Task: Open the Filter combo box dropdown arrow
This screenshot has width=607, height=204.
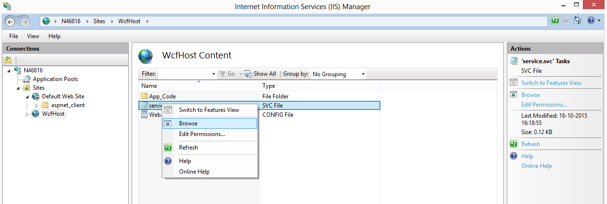Action: coord(213,74)
